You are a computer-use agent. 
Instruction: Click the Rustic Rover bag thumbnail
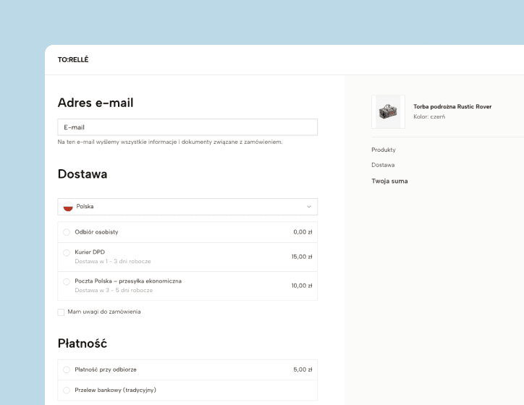(388, 111)
